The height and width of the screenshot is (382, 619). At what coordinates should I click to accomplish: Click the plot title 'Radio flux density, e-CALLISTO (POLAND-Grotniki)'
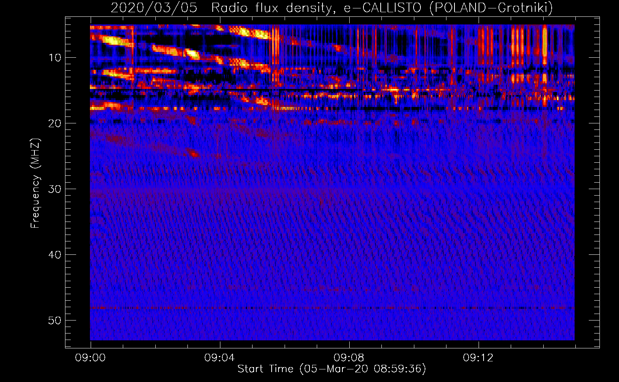coord(382,8)
